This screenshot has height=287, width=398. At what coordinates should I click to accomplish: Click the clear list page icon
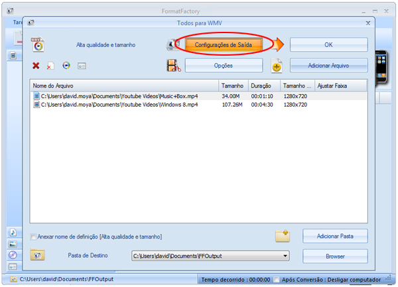coord(50,66)
